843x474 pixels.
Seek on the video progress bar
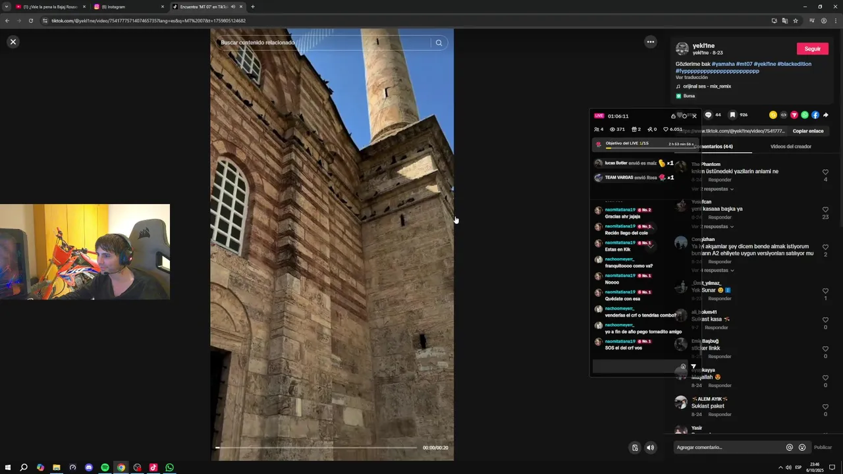click(316, 448)
